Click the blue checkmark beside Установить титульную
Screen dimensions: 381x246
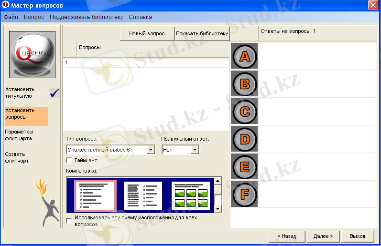54,93
